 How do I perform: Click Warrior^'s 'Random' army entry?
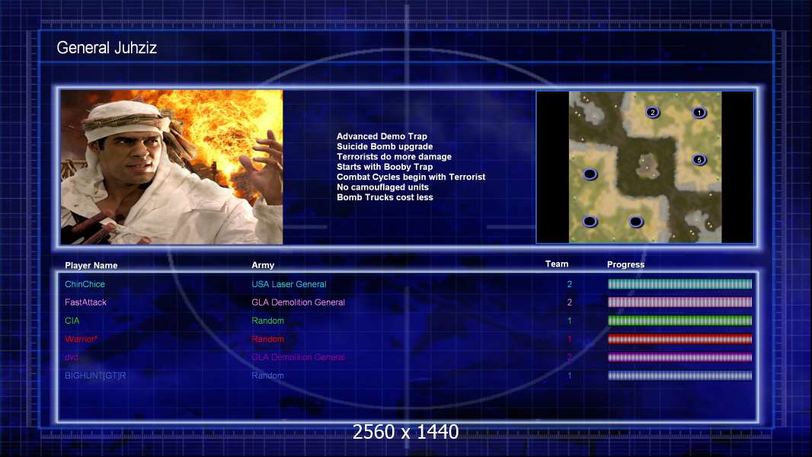pyautogui.click(x=267, y=339)
